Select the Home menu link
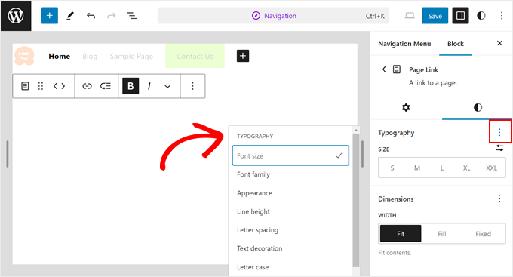The height and width of the screenshot is (277, 513). click(59, 57)
